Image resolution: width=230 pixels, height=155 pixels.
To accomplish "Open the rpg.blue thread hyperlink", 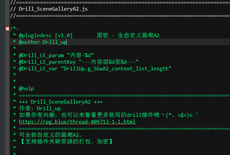I will [x=77, y=122].
